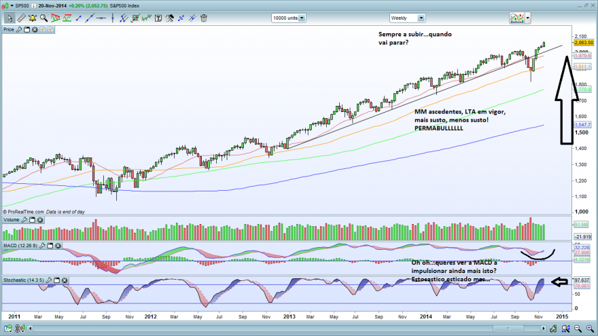This screenshot has height=336, width=598.
Task: Click the zoom in magnifier at bottom right
Action: [590, 329]
